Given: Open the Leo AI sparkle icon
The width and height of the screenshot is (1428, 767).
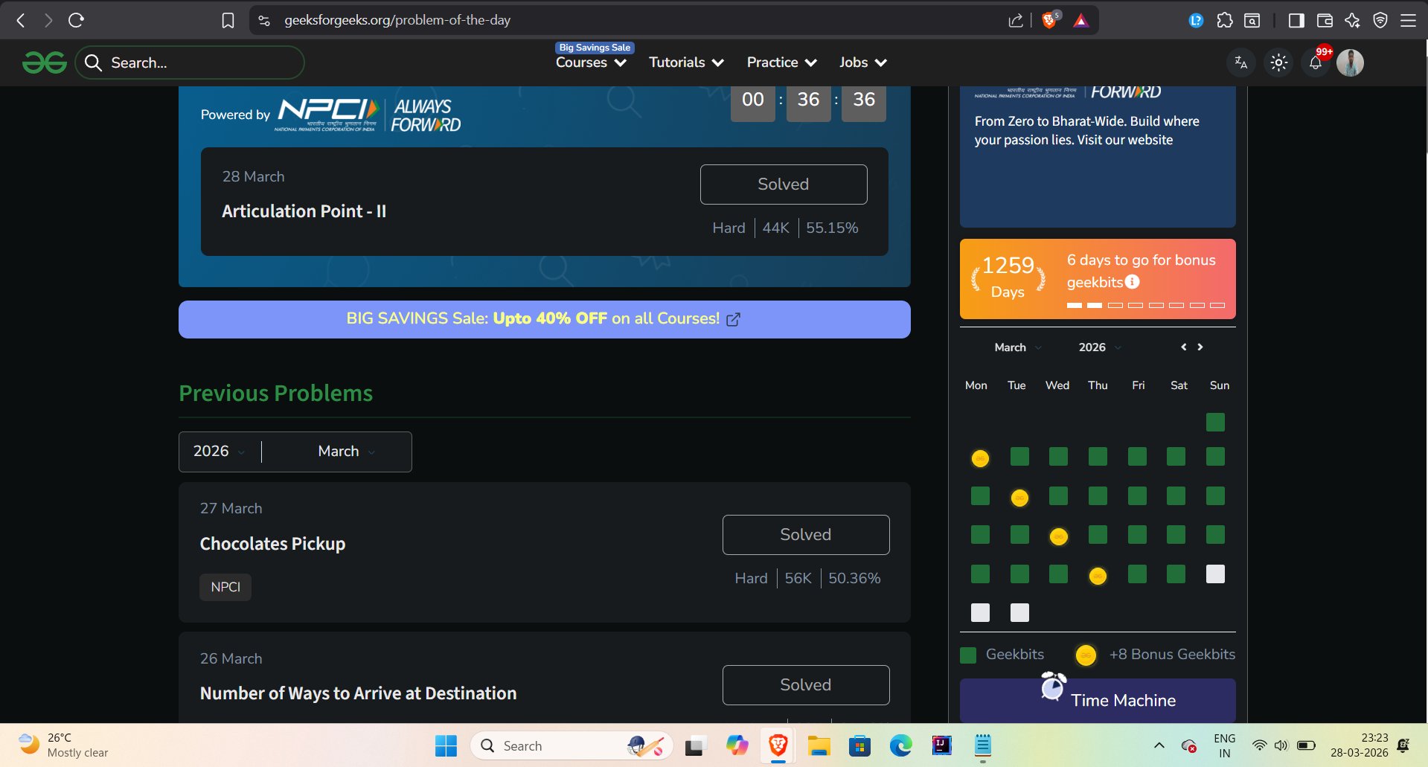Looking at the screenshot, I should point(1353,20).
